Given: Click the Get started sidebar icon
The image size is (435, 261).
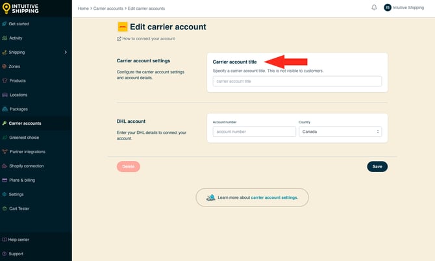Looking at the screenshot, I should [x=4, y=24].
